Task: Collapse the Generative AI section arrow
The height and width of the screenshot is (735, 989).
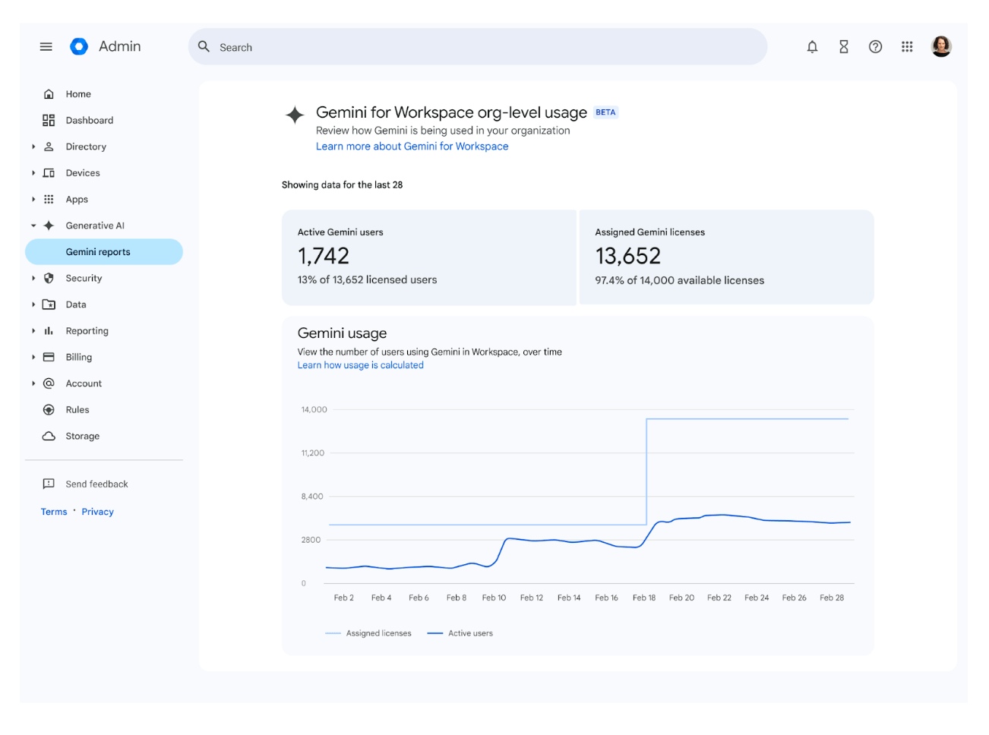Action: point(33,226)
